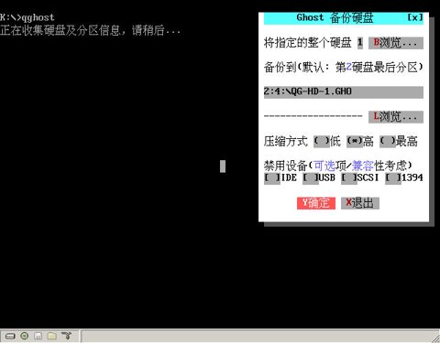The image size is (440, 343).
Task: Click the 正在收集硬盘及分区信息 message
Action: click(x=90, y=30)
